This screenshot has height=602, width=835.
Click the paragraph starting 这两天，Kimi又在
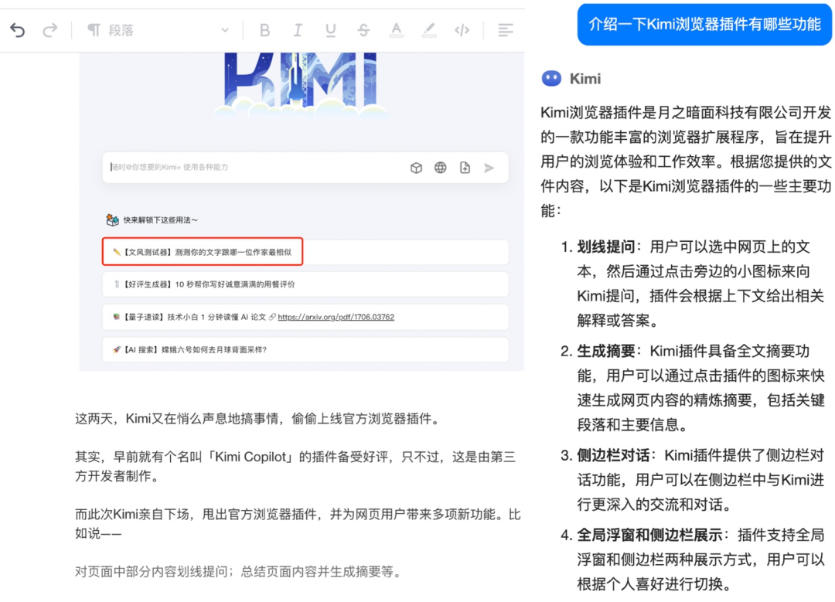pyautogui.click(x=259, y=419)
